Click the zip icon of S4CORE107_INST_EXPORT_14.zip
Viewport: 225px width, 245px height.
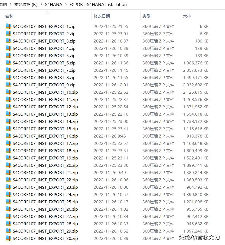[x=9, y=121]
